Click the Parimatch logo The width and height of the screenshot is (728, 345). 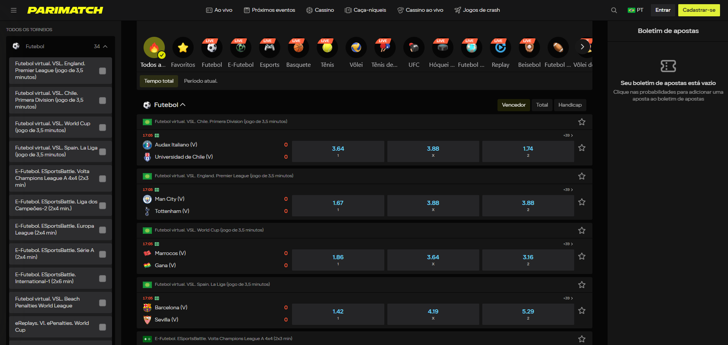[x=65, y=10]
